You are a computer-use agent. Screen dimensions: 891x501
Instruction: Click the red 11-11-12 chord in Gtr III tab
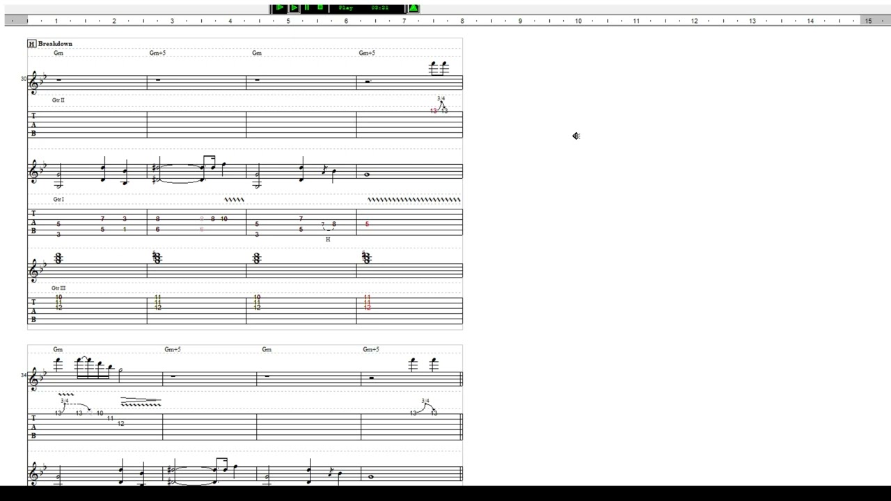pos(367,302)
